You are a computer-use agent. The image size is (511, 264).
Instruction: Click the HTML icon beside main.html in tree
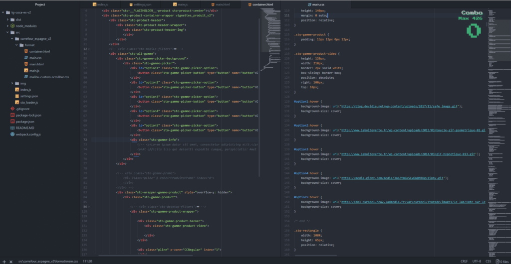(26, 64)
